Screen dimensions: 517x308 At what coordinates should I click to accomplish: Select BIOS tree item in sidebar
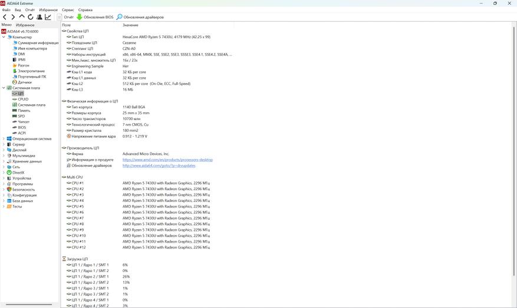tap(19, 127)
